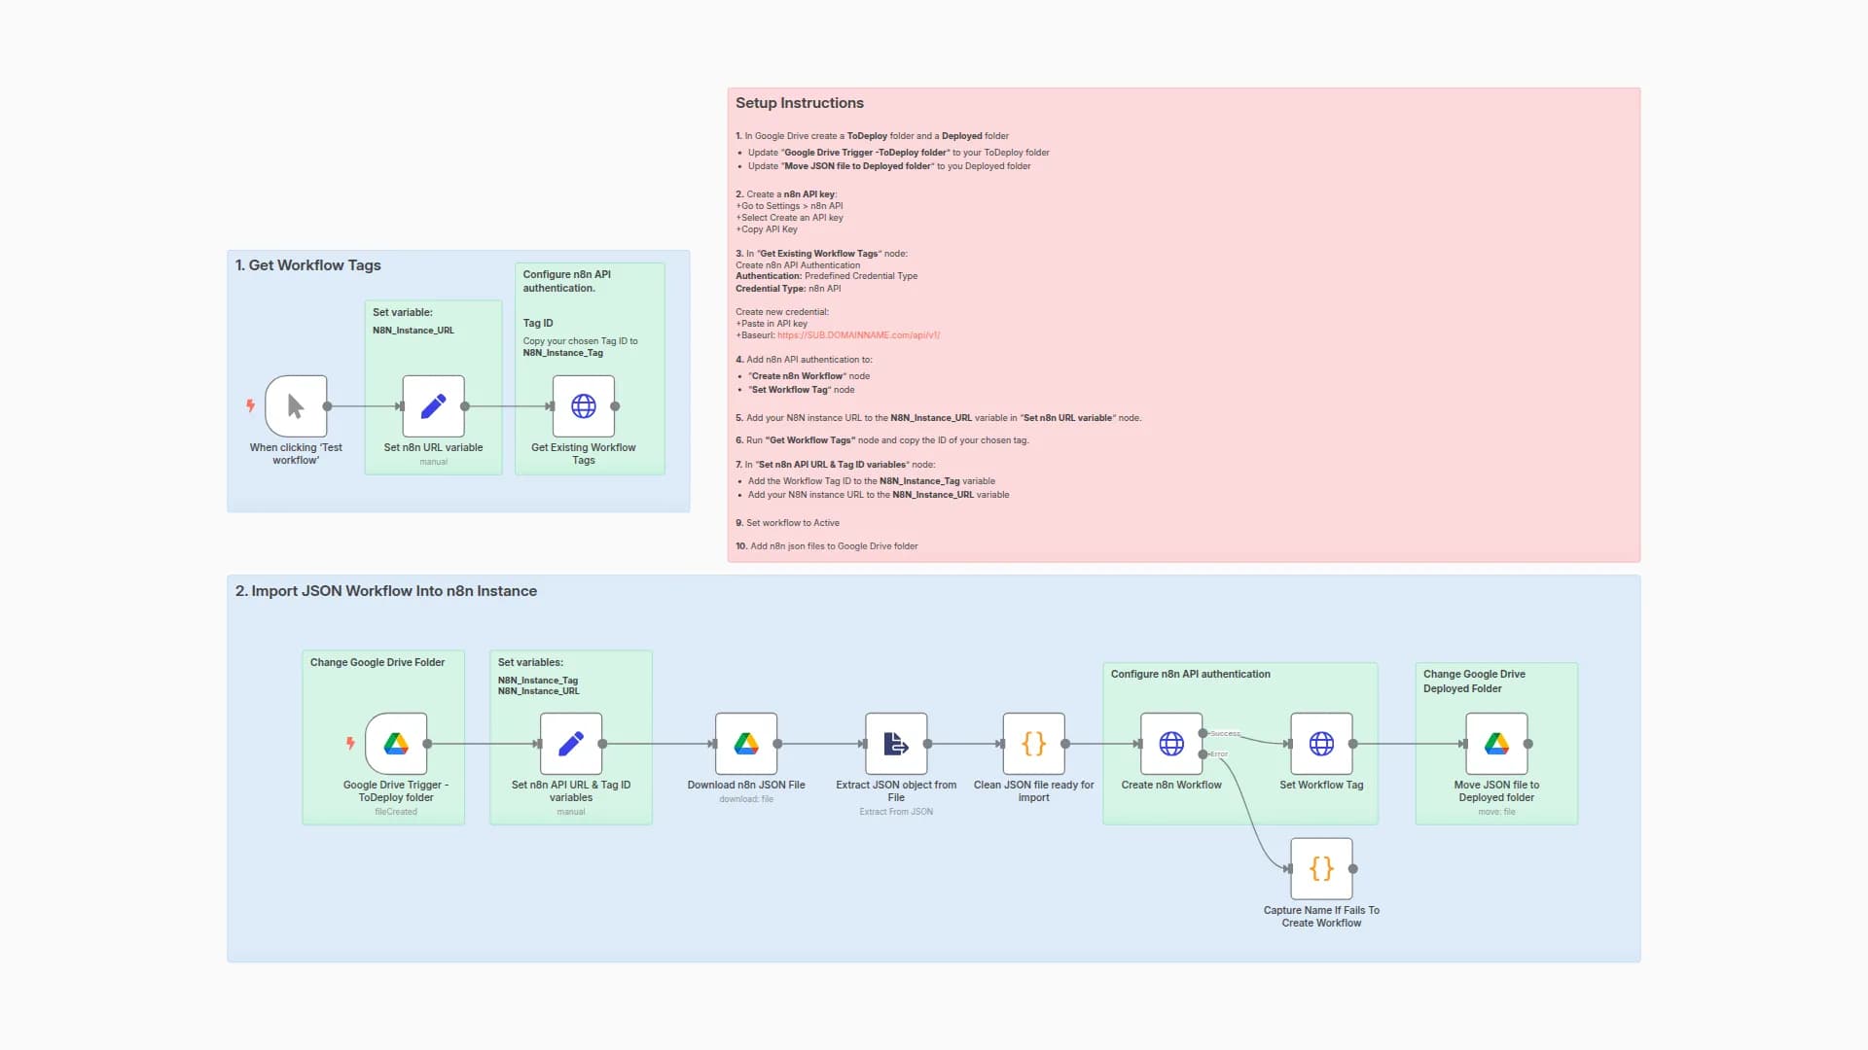The height and width of the screenshot is (1050, 1868).
Task: Open the 'Set n8n API URL & Tag ID variables' node
Action: (x=571, y=744)
